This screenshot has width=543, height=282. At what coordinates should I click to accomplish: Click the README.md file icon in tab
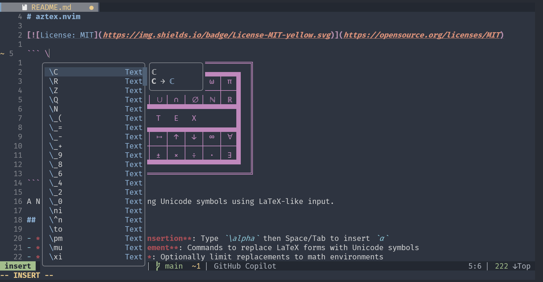(x=25, y=7)
